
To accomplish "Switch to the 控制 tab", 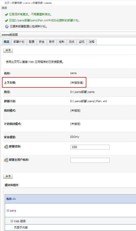I will pos(62,42).
